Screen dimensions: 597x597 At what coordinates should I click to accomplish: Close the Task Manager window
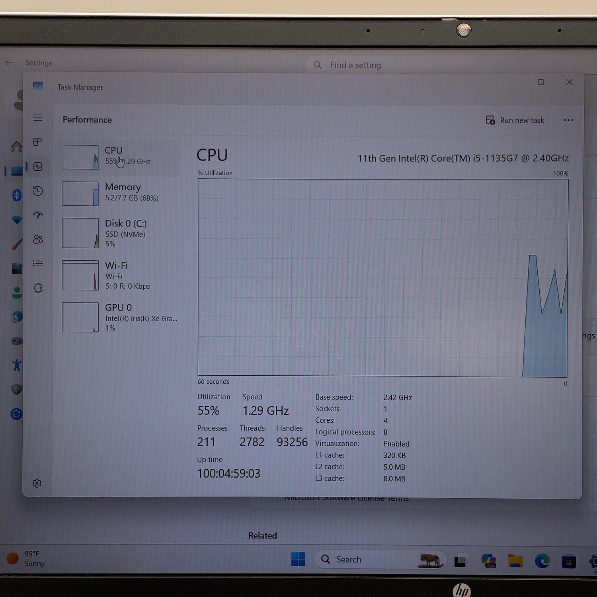[x=570, y=82]
